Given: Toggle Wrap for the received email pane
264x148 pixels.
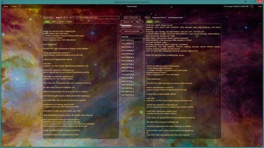Looking at the screenshot, I should [x=45, y=17].
